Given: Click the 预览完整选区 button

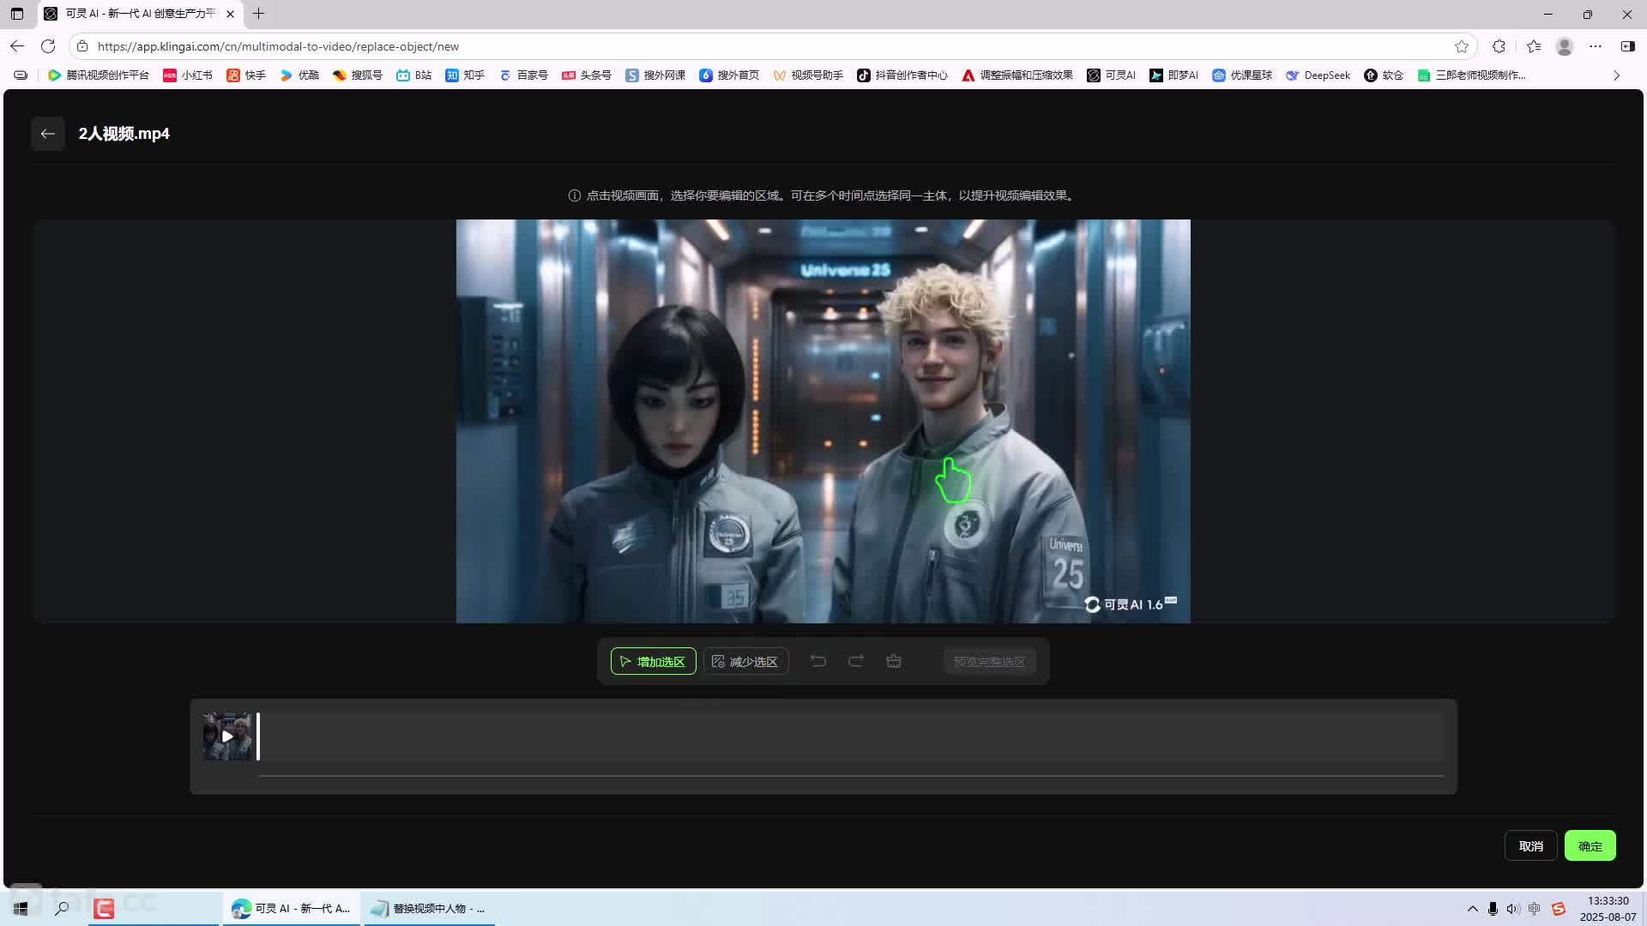Looking at the screenshot, I should pos(989,661).
